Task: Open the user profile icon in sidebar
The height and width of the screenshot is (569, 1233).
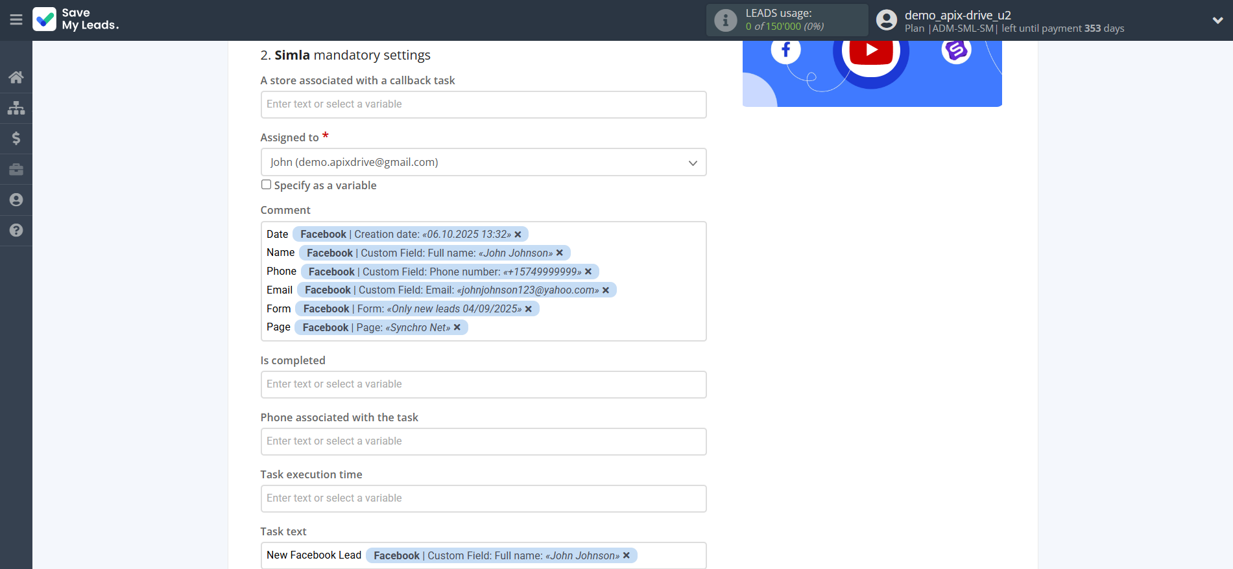Action: pyautogui.click(x=16, y=200)
